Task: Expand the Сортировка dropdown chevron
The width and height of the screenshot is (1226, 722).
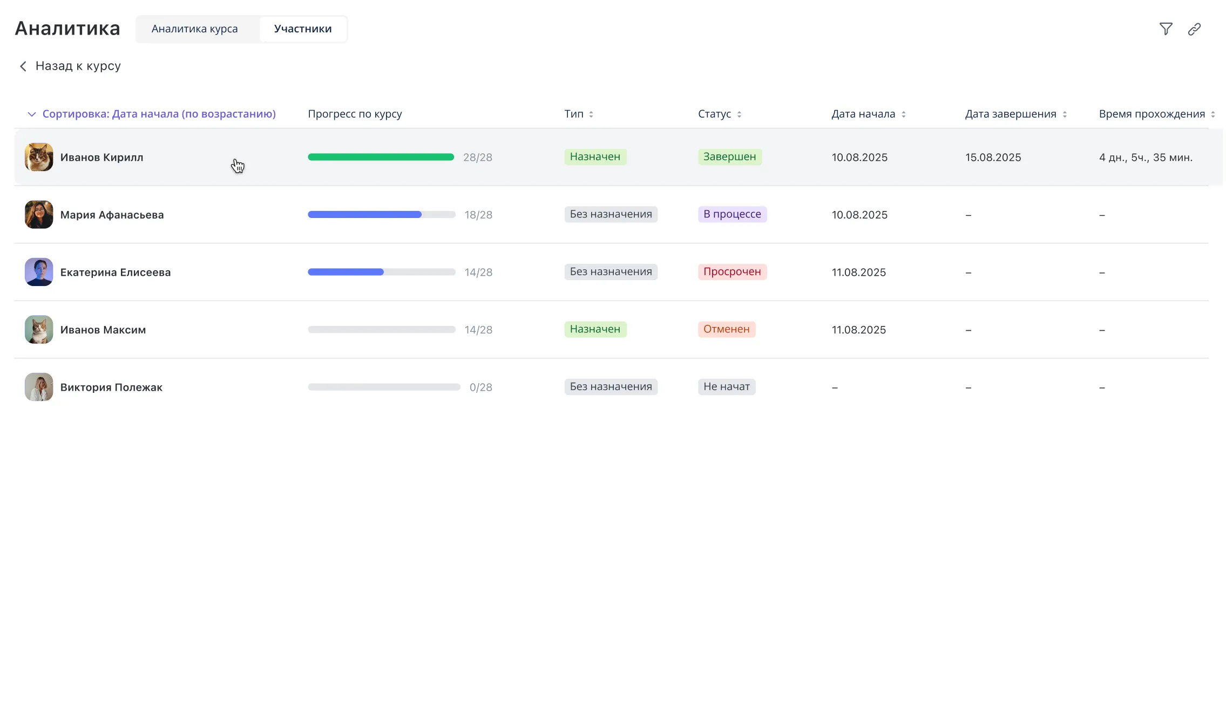Action: point(32,114)
